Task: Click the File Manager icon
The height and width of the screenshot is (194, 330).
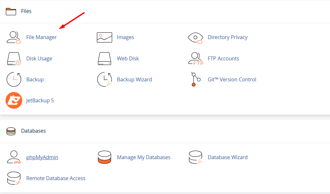Action: 14,37
